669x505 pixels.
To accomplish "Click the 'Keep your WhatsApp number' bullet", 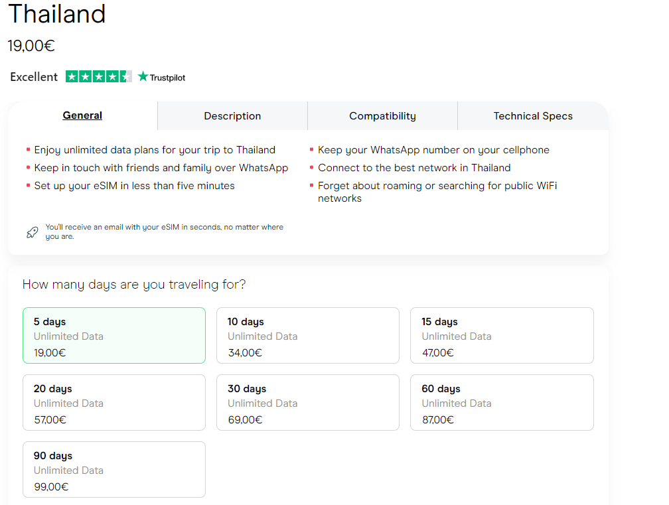I will pyautogui.click(x=433, y=150).
